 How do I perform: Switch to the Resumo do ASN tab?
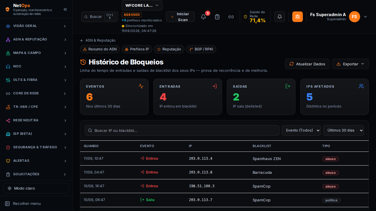pos(100,49)
